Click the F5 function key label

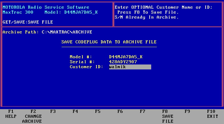click(98, 111)
